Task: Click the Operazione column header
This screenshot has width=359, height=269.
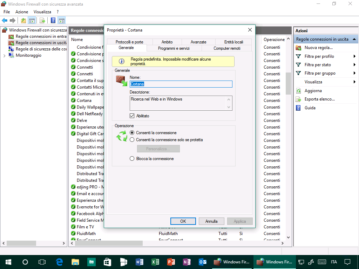Action: [x=274, y=40]
